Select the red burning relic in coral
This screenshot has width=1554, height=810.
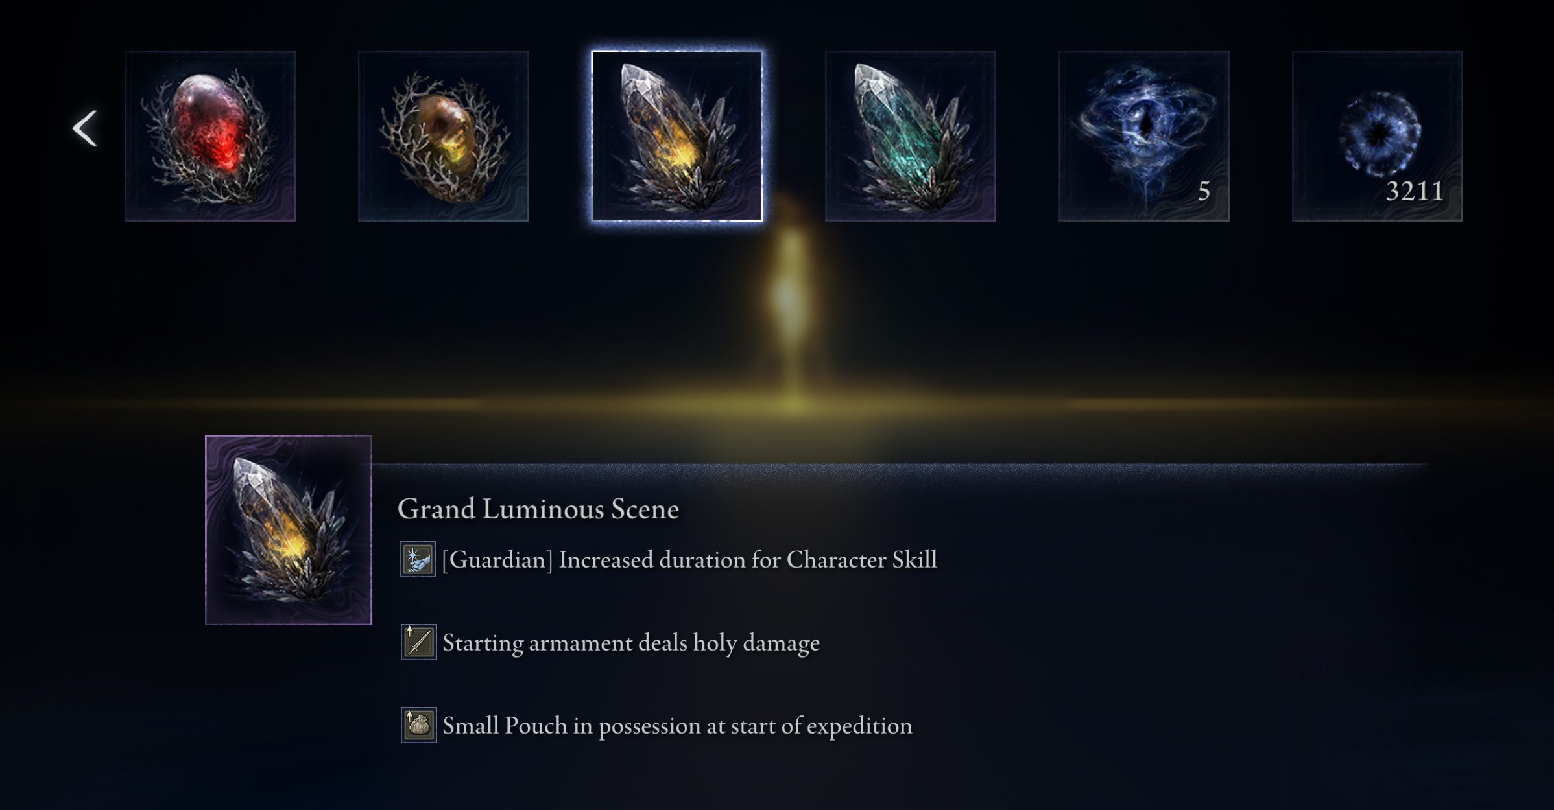click(x=210, y=136)
